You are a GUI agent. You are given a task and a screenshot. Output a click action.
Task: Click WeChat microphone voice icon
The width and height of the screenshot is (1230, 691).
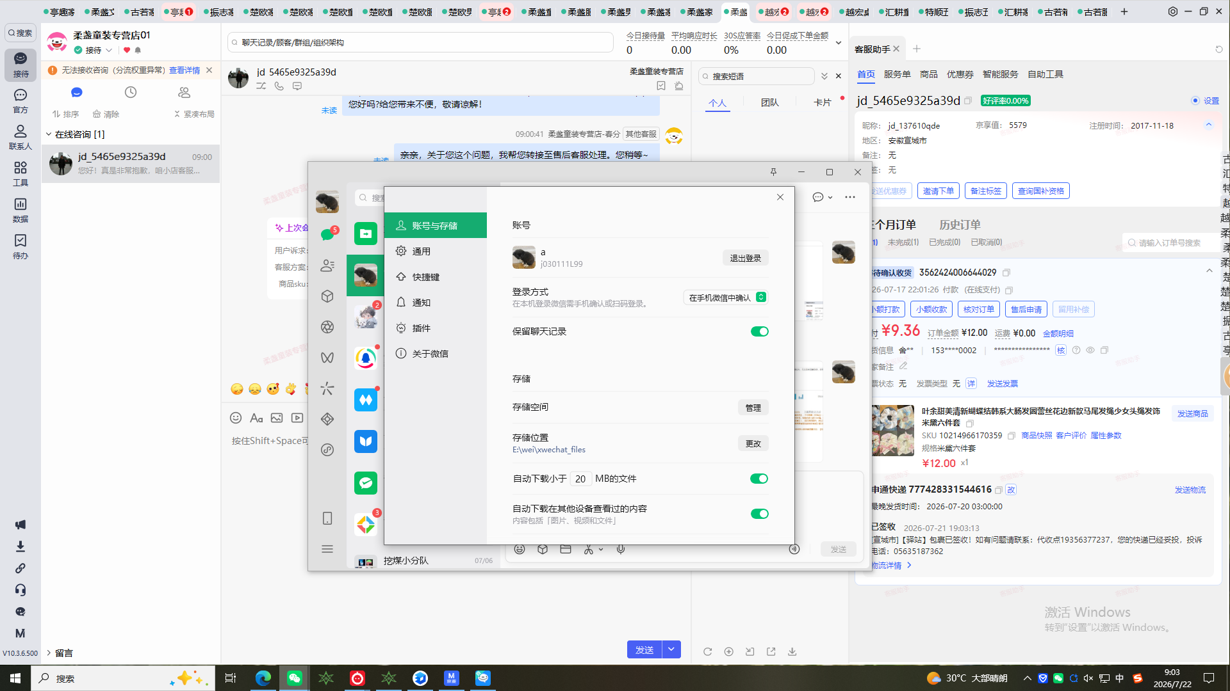(x=621, y=549)
